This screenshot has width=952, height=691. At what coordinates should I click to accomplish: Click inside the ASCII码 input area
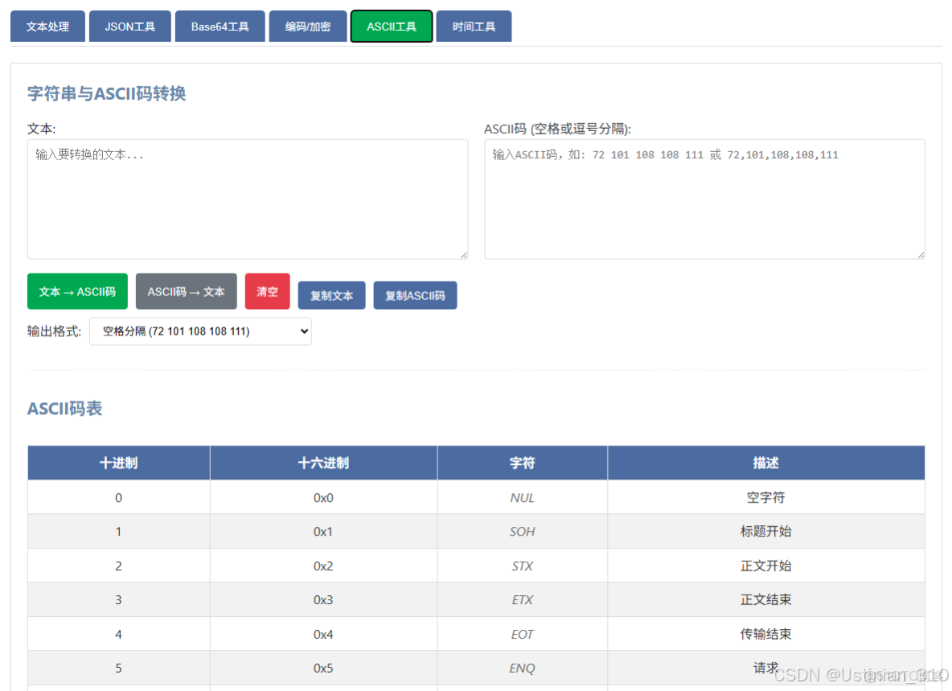tap(704, 197)
